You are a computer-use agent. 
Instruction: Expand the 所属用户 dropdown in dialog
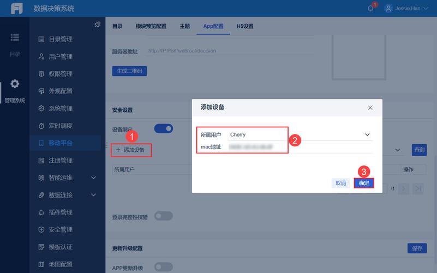click(367, 135)
